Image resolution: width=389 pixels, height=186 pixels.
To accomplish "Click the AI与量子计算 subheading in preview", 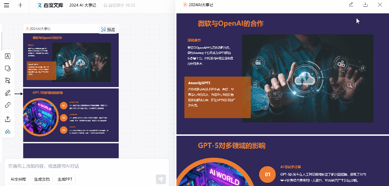I will pos(290,167).
